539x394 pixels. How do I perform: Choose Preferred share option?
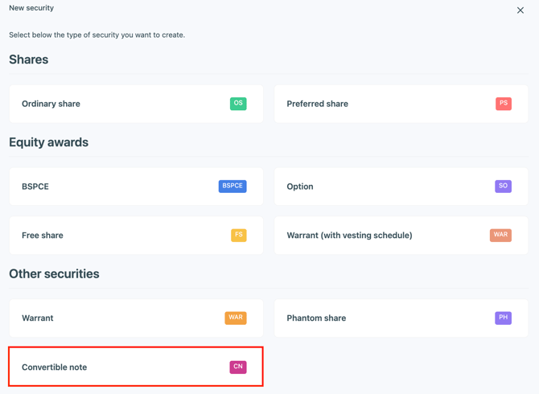coord(317,104)
